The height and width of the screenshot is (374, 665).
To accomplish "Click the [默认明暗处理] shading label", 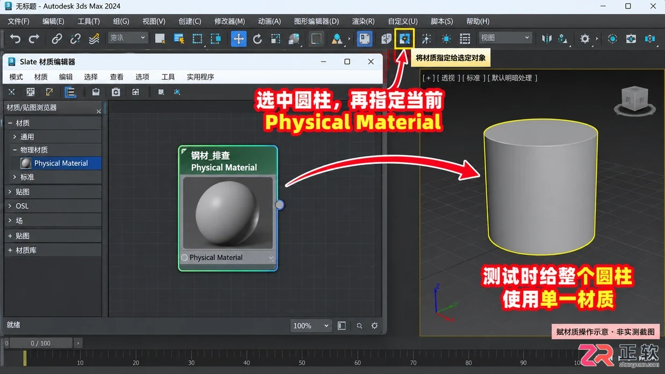I will click(513, 78).
